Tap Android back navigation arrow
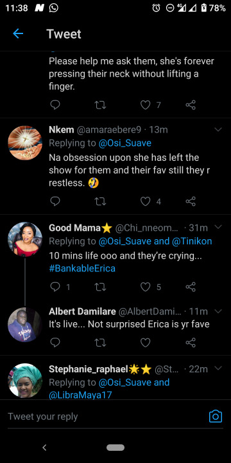231x463 pixels. click(44, 448)
